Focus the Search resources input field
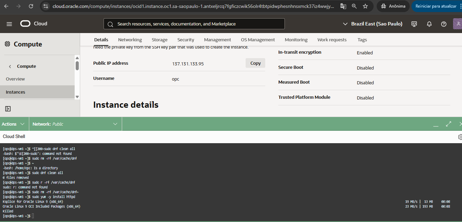462x222 pixels. tap(194, 24)
